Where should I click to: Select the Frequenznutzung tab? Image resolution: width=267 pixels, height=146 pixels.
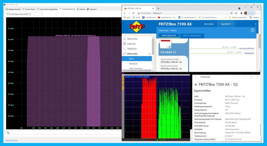67,9
